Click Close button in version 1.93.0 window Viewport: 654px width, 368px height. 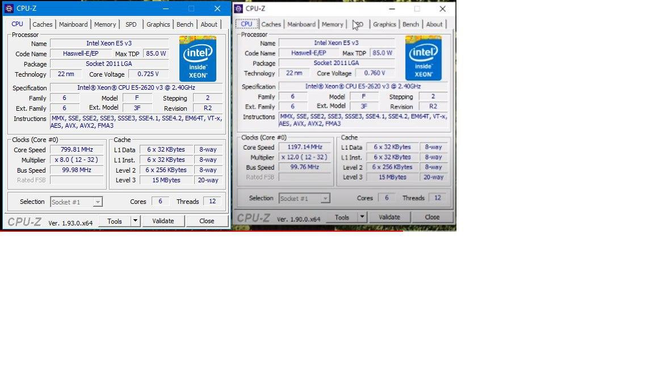[x=207, y=221]
